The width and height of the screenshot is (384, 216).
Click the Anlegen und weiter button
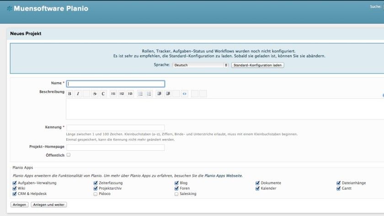click(49, 205)
